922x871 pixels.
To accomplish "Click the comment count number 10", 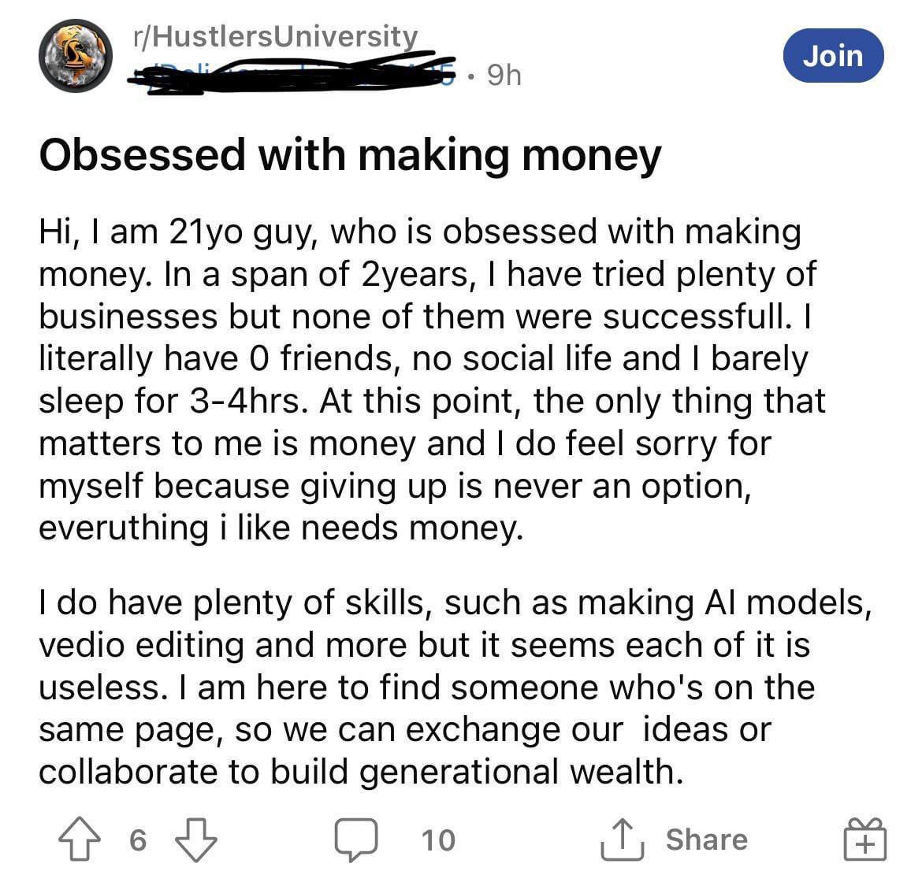I will coord(437,840).
